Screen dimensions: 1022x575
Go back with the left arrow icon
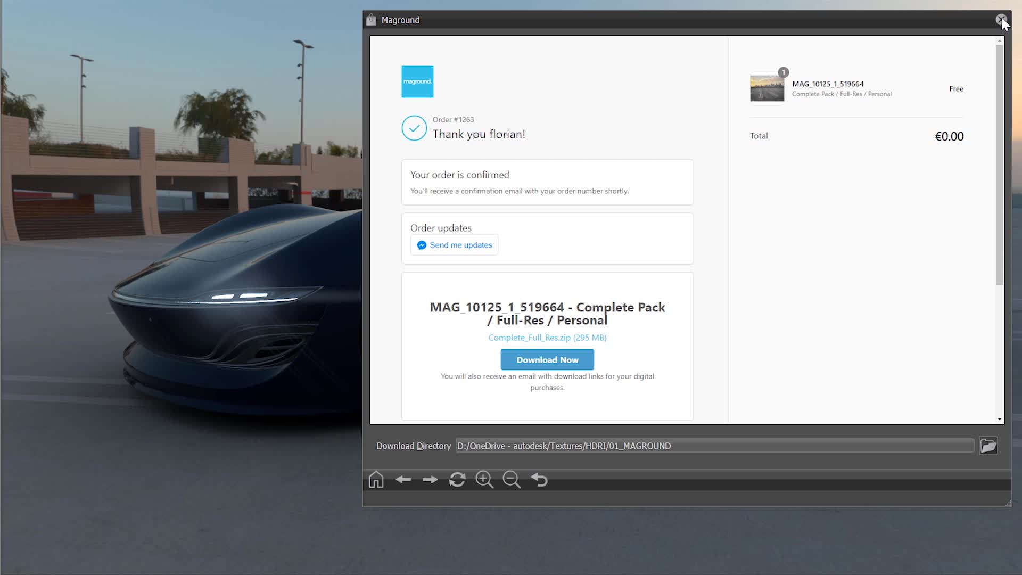[403, 480]
